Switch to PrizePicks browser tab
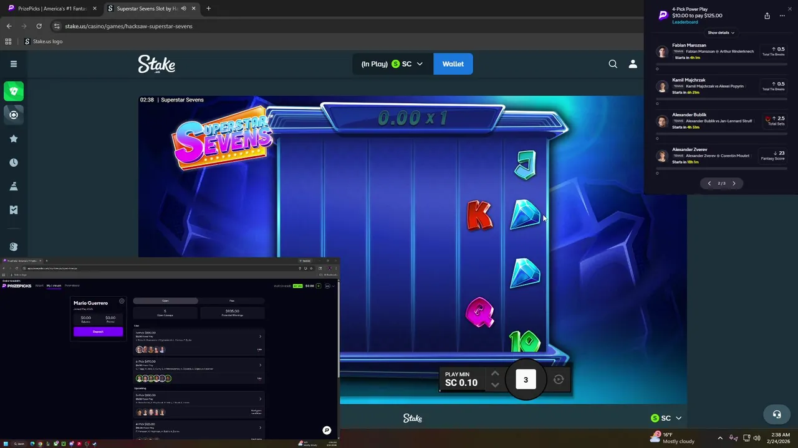Viewport: 798px width, 448px height. [x=52, y=9]
